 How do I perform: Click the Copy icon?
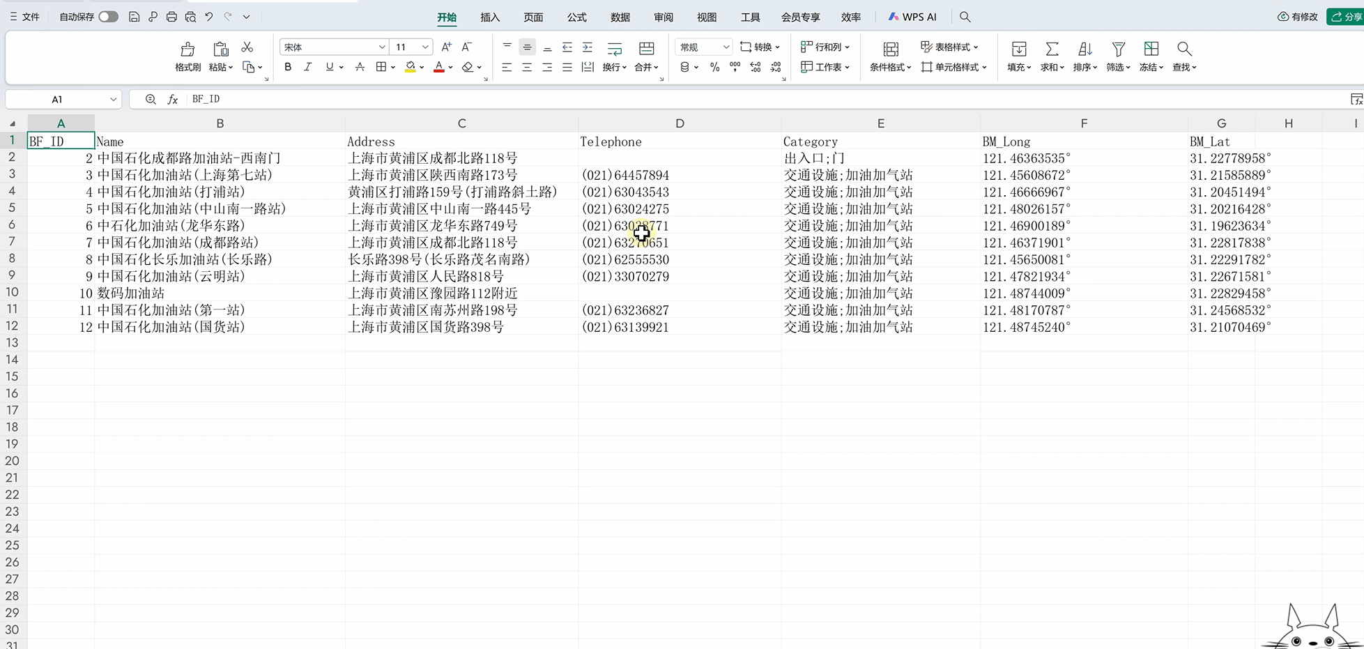coord(249,67)
